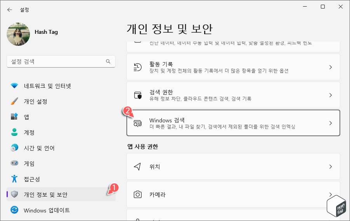
Task: Click the 검색 권한 description text
Action: (200, 99)
